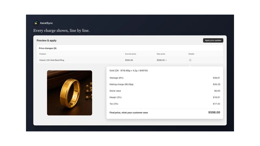
Task: Click the KaratSync brand name text
Action: click(x=46, y=23)
